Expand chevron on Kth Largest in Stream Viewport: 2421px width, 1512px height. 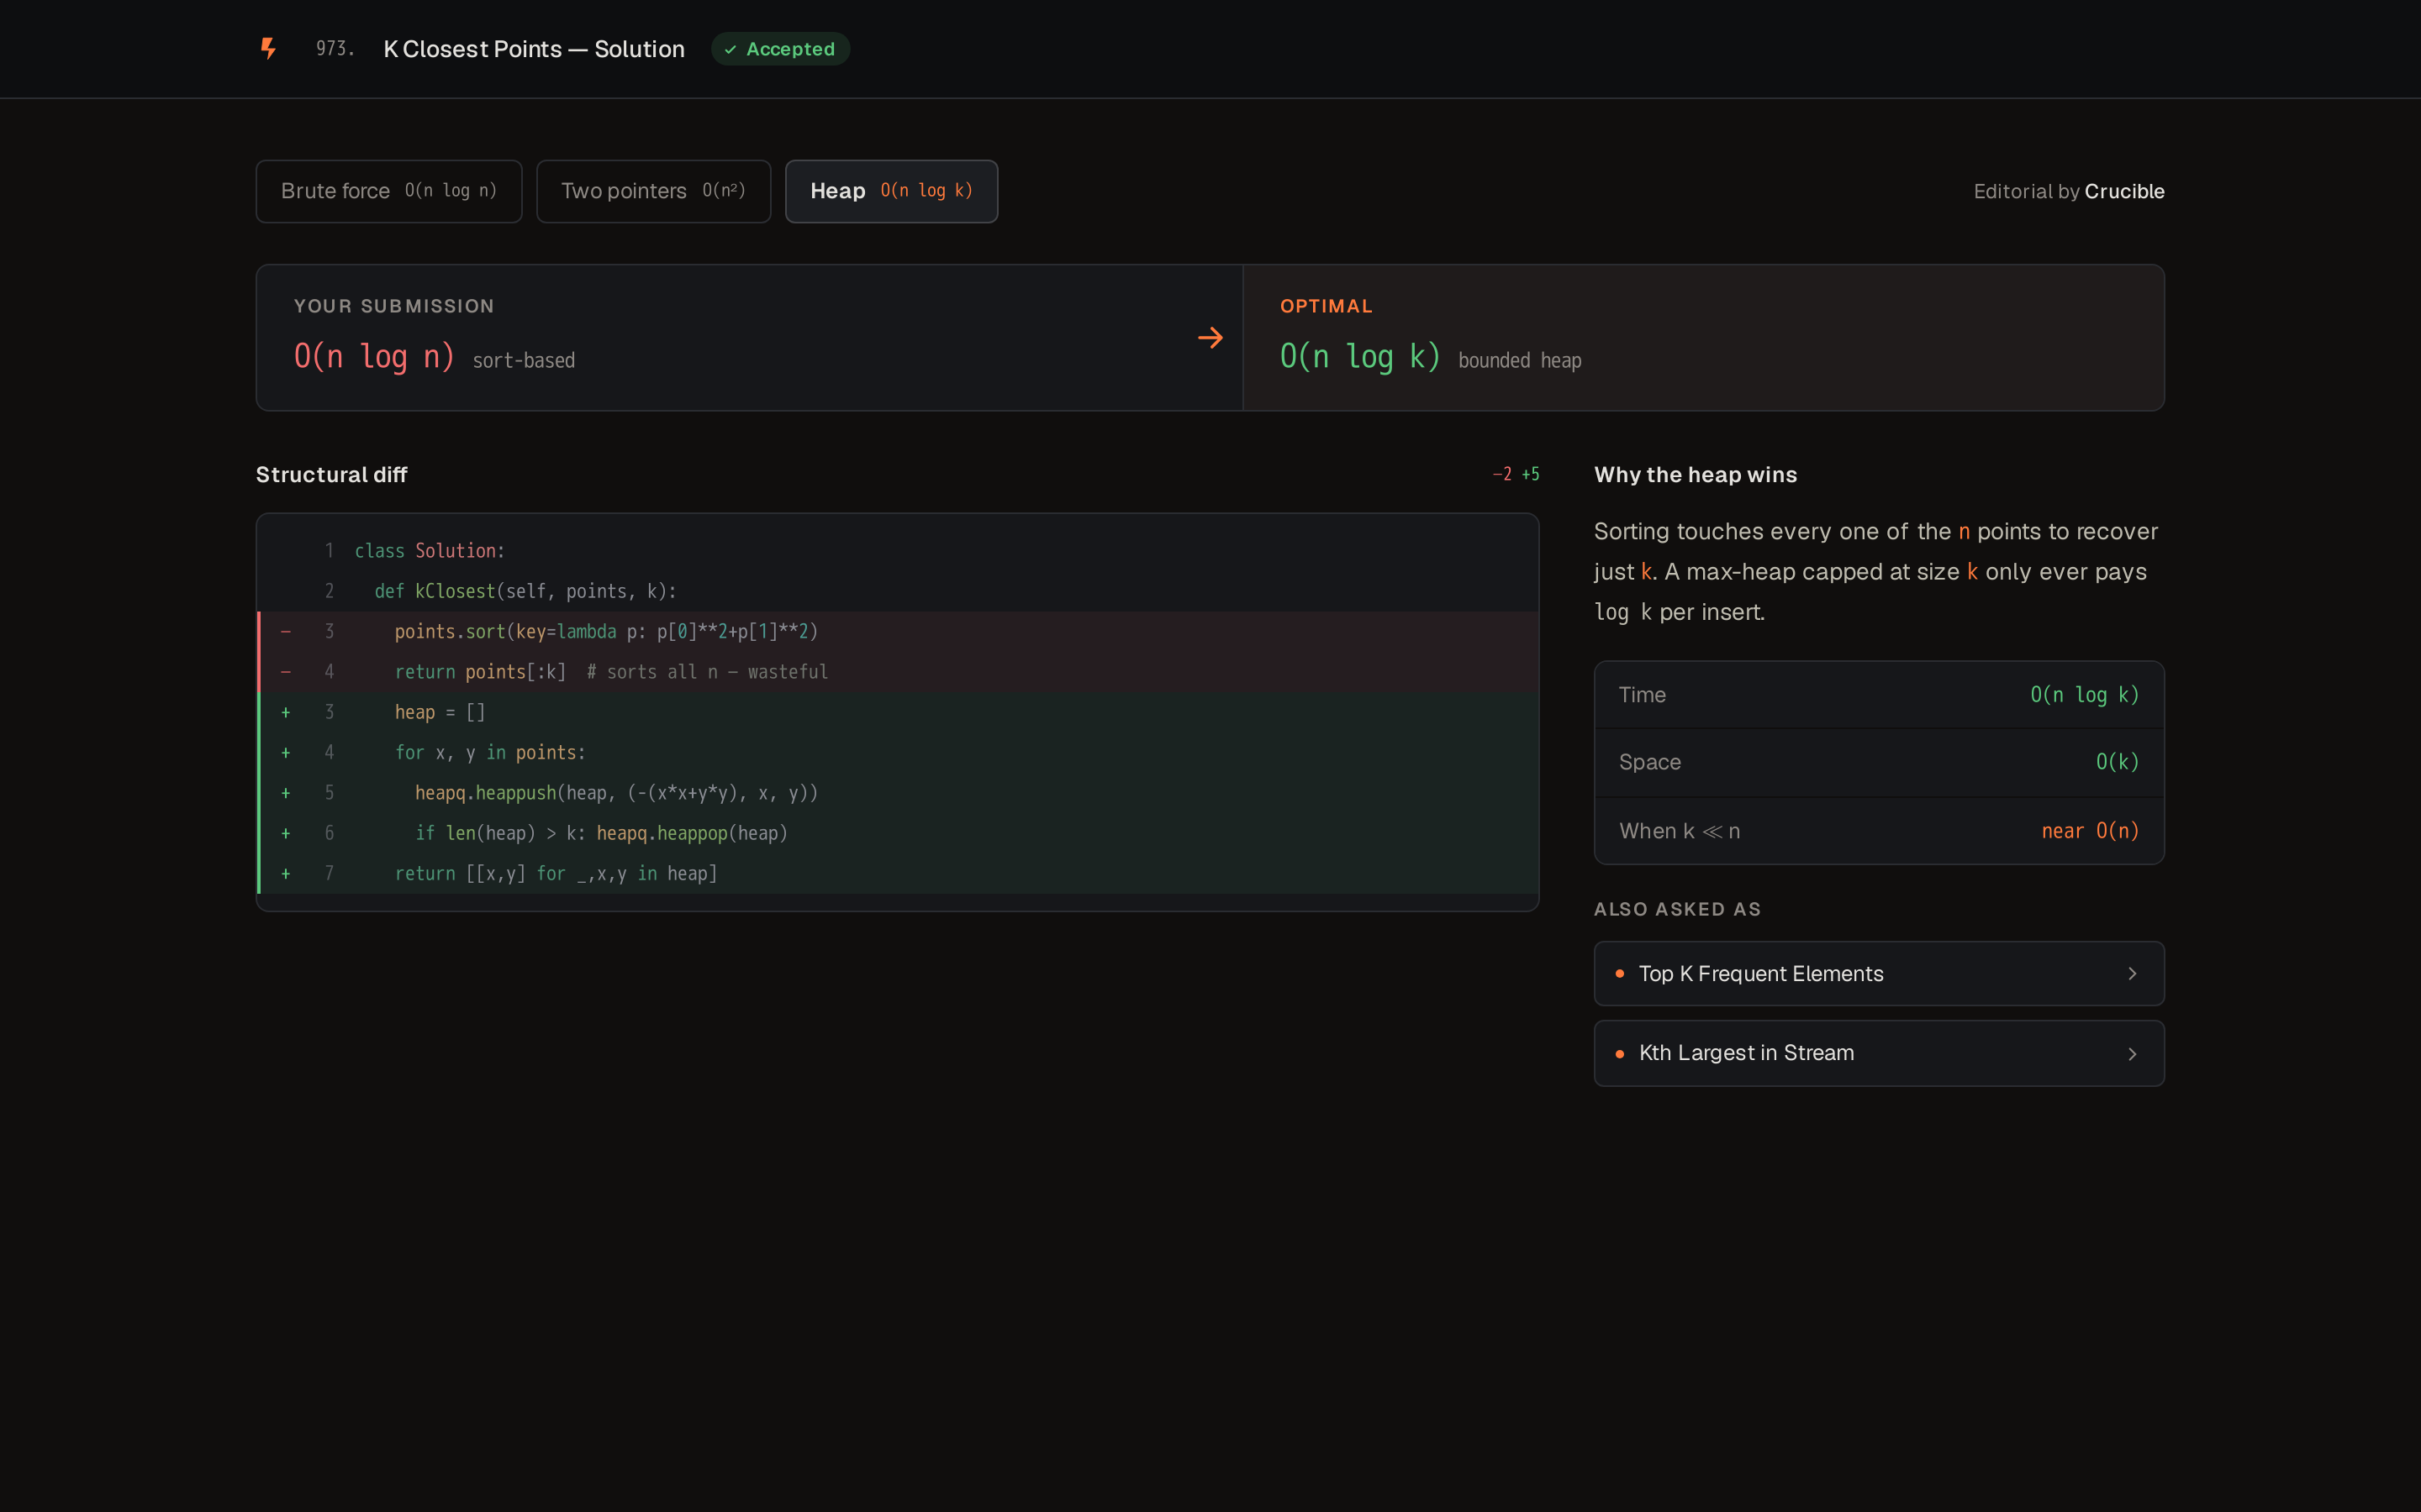(2132, 1054)
